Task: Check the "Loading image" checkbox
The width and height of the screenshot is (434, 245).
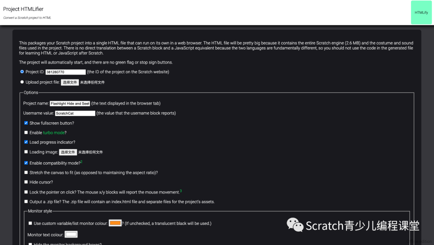Action: click(x=26, y=152)
